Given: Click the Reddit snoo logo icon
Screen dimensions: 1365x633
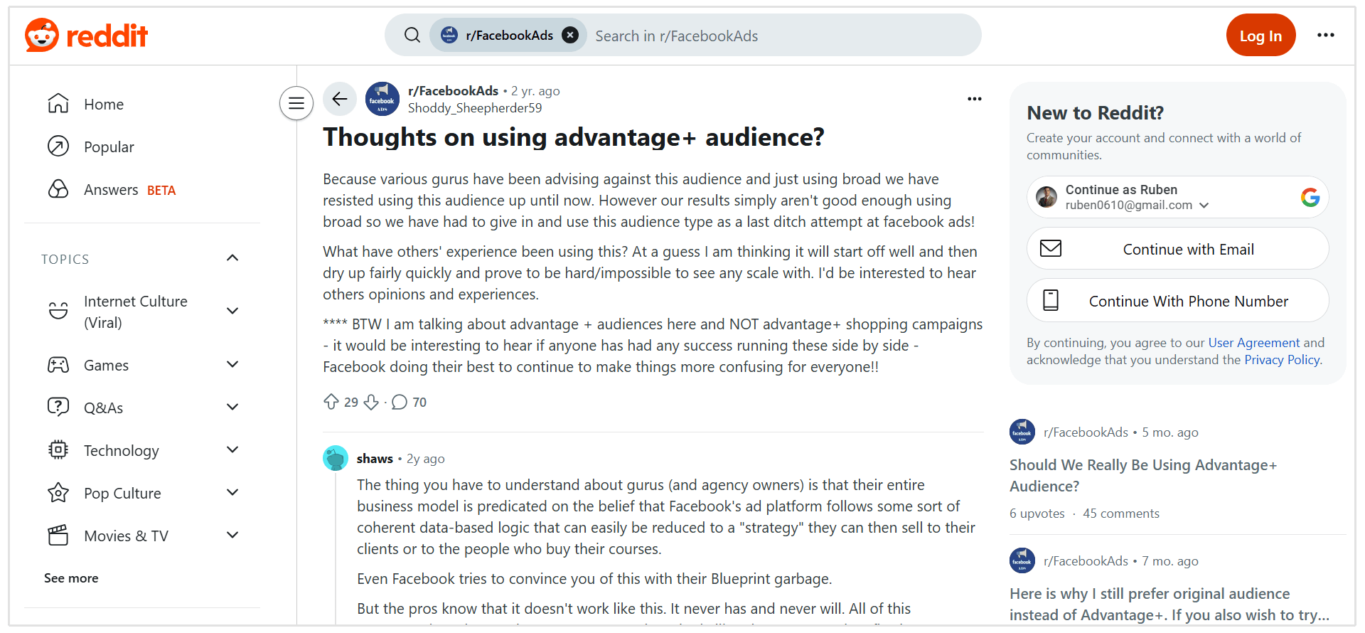Looking at the screenshot, I should tap(42, 35).
